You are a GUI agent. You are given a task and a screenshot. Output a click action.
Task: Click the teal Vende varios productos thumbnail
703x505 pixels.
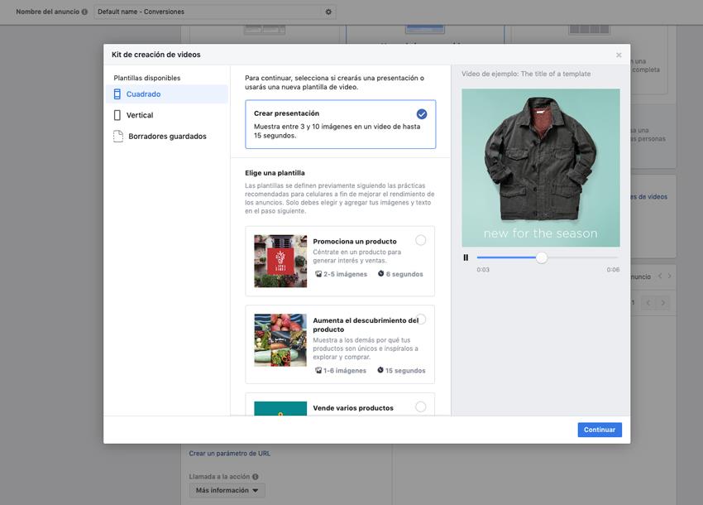tap(280, 408)
